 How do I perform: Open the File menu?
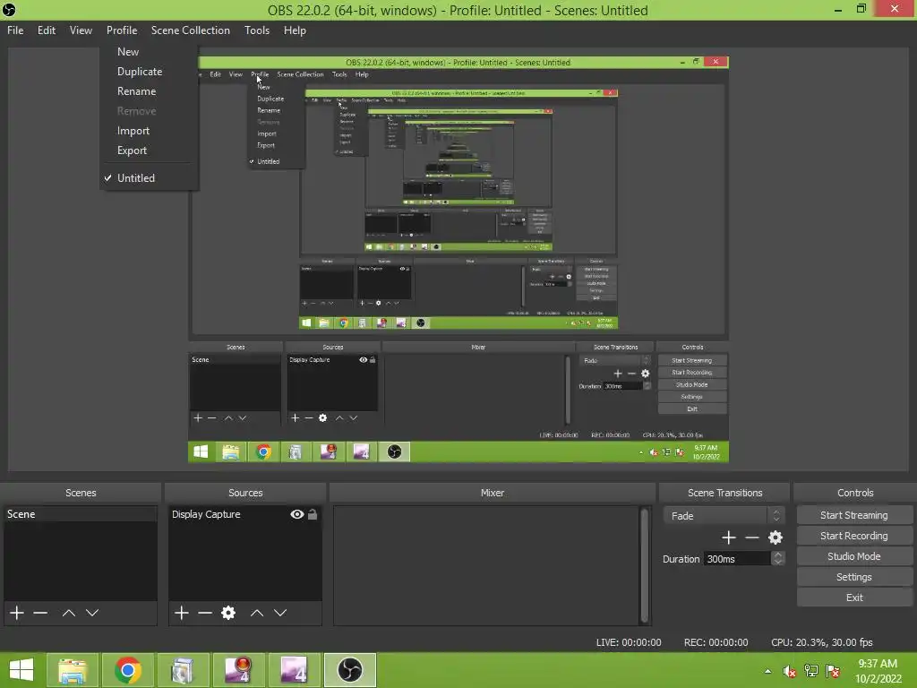15,30
